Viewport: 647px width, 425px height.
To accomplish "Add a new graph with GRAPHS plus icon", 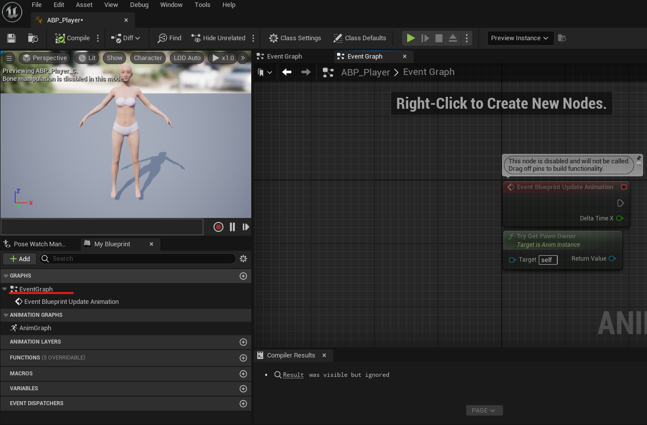I will (x=243, y=276).
